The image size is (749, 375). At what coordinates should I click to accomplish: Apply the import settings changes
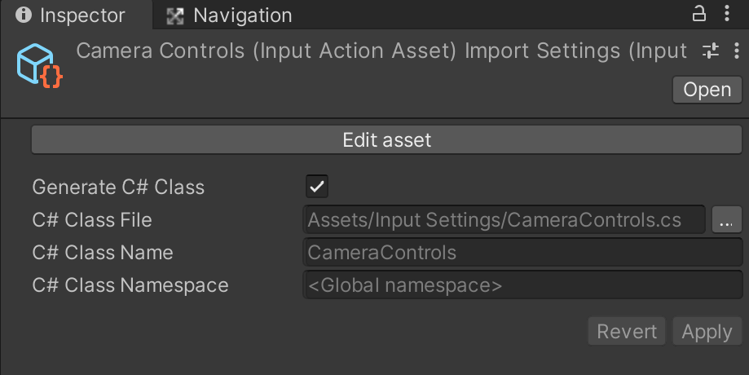point(707,332)
